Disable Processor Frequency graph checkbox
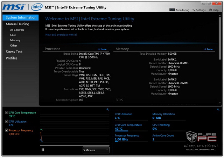This screenshot has width=224, height=158. (x=7, y=130)
